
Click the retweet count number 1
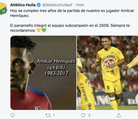pos(53,115)
